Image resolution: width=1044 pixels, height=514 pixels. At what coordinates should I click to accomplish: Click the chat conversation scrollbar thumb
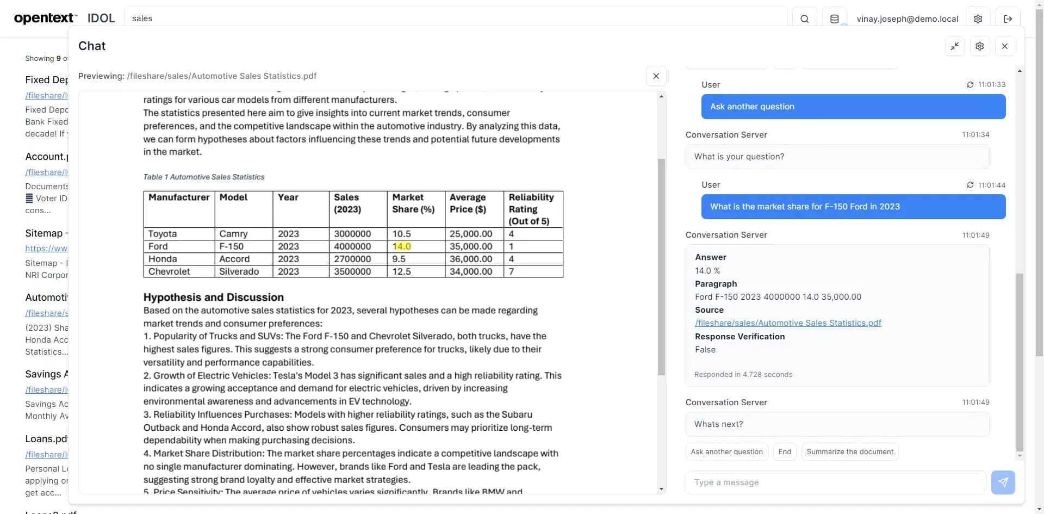click(x=1020, y=362)
